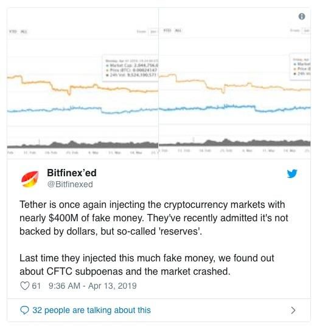Image resolution: width=314 pixels, height=327 pixels.
Task: Open the tweet timestamp Apr 13, 2019
Action: tap(92, 286)
